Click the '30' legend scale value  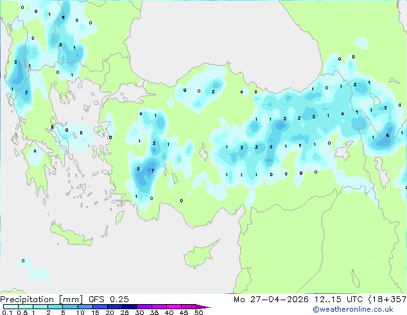(x=139, y=312)
